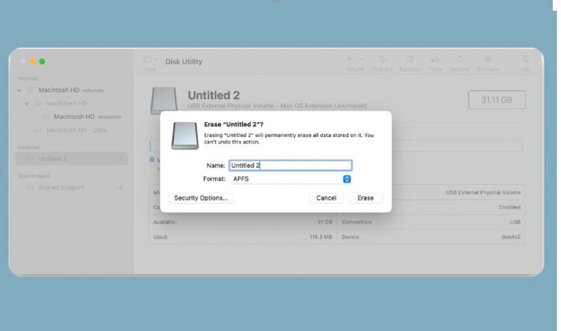Eject the Untitled 2 external drive
The image size is (561, 331).
tap(121, 158)
